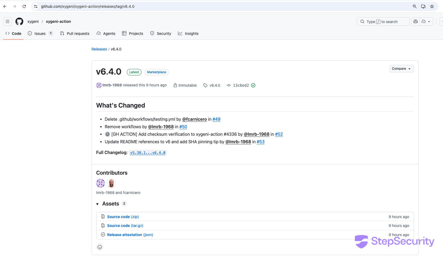Go back with the browser back arrow
443x257 pixels.
click(5, 6)
